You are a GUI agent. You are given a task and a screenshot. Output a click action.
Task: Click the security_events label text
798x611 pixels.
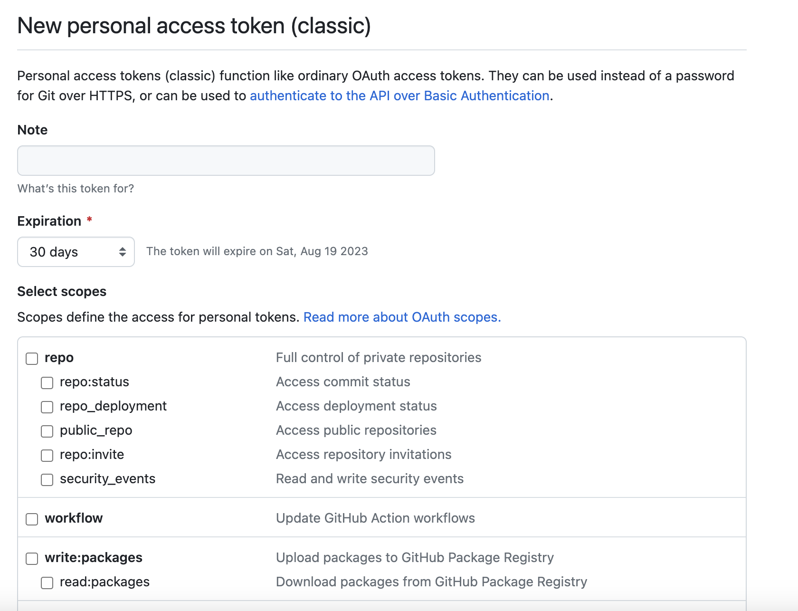coord(107,479)
